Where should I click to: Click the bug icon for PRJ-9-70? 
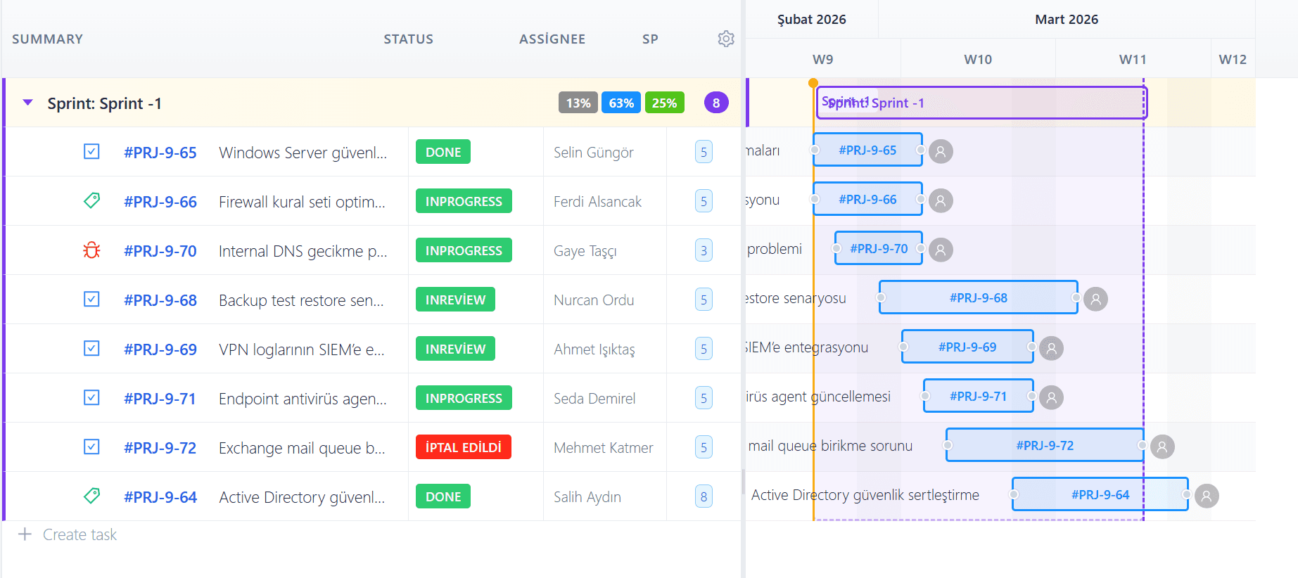click(91, 250)
